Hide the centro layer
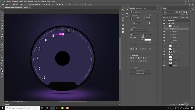The width and height of the screenshot is (195, 110). click(x=164, y=46)
